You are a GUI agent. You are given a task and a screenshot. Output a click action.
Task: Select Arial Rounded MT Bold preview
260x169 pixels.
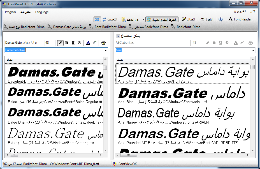(183, 135)
